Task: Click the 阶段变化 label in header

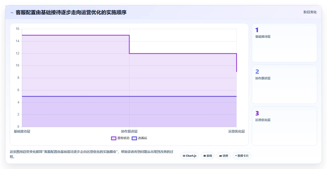Action: 310,12
